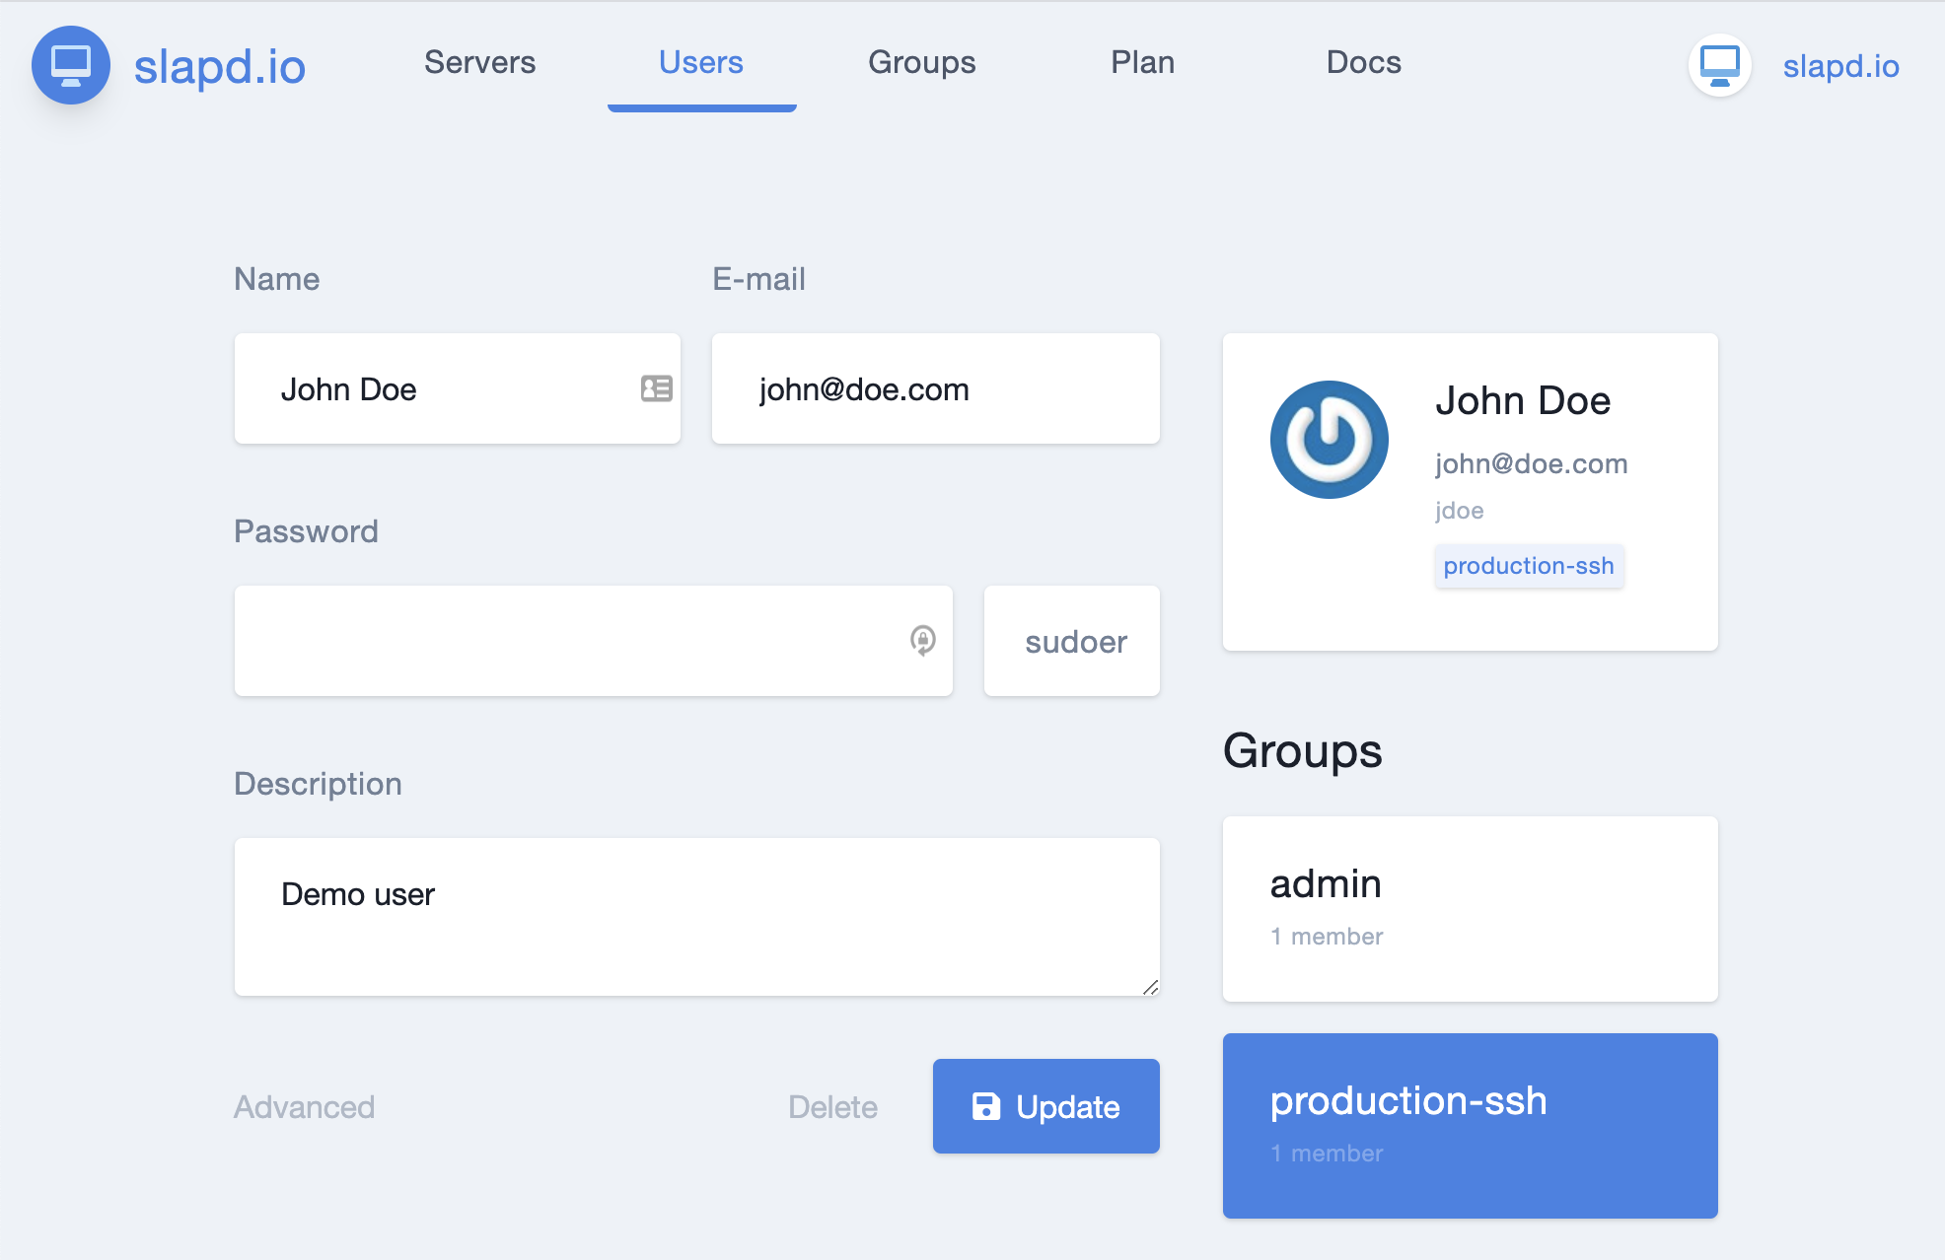Screen dimensions: 1945x1260
Task: Toggle membership in the admin group
Action: pyautogui.click(x=1470, y=908)
